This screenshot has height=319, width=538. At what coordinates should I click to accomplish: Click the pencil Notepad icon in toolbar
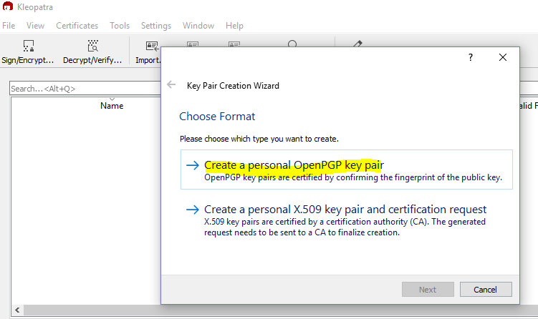click(x=357, y=44)
